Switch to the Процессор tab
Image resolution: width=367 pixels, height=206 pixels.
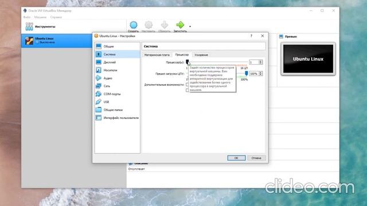(182, 55)
